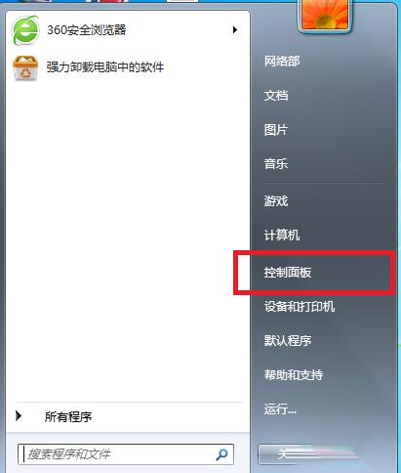Open 设备和打印机
Image resolution: width=401 pixels, height=473 pixels.
pyautogui.click(x=300, y=307)
